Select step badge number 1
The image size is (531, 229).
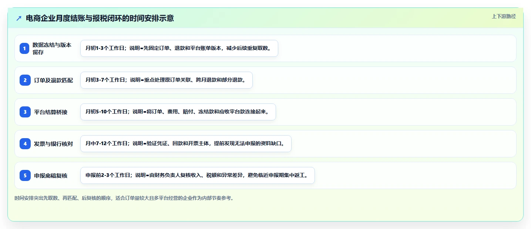pos(24,48)
